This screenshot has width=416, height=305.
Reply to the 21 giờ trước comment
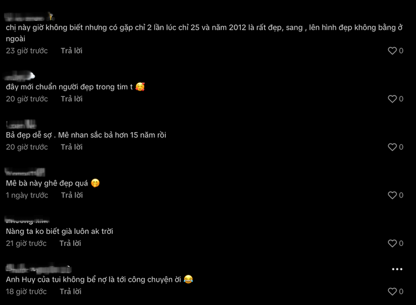click(71, 243)
